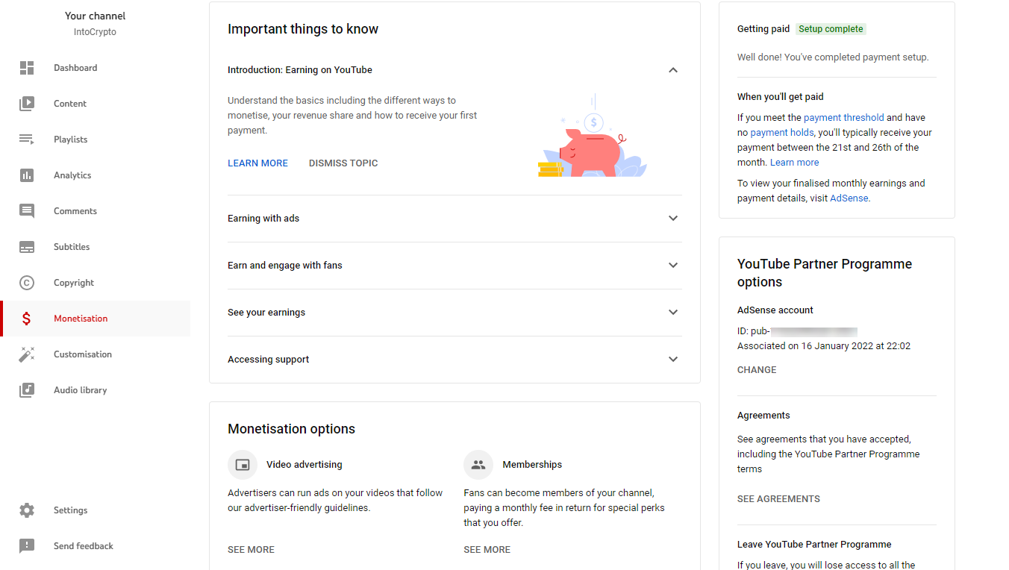Click the Your channel heading

pyautogui.click(x=95, y=16)
